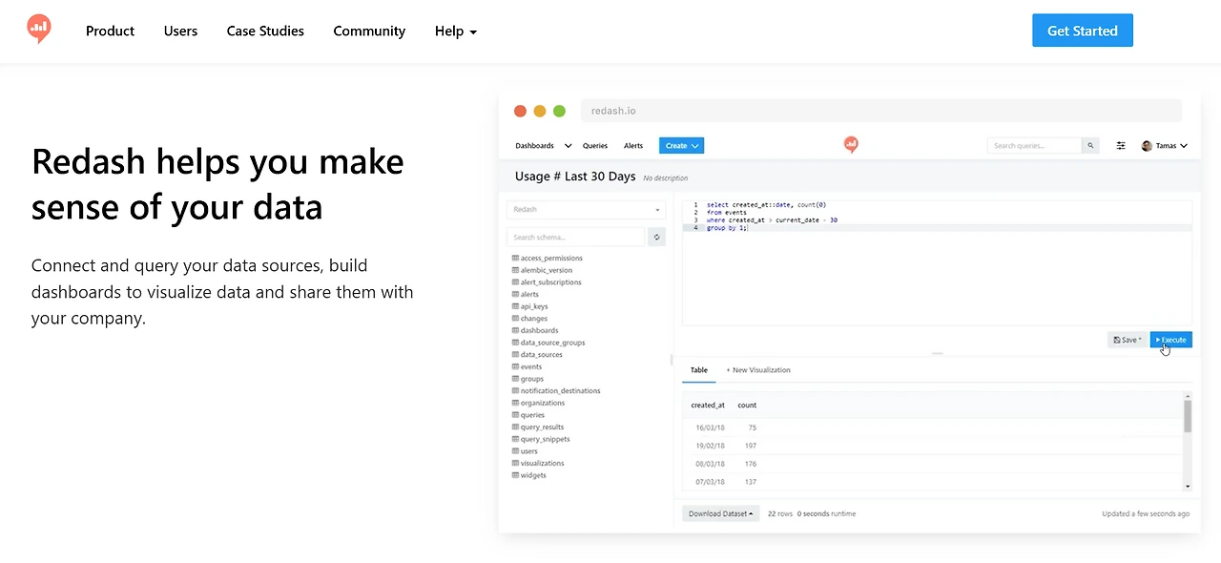1221x563 pixels.
Task: Click the 08/03/18 date cell
Action: point(710,465)
